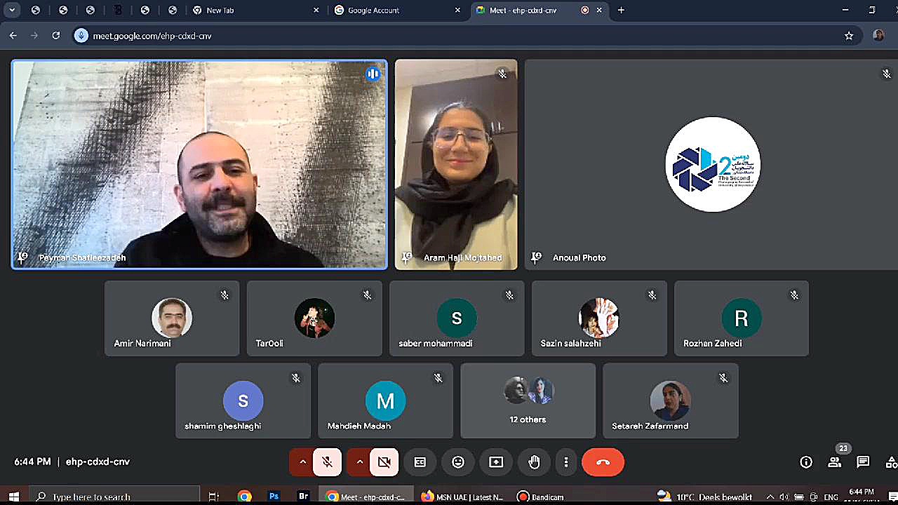The height and width of the screenshot is (505, 898).
Task: Show hidden system tray icons
Action: pyautogui.click(x=770, y=497)
